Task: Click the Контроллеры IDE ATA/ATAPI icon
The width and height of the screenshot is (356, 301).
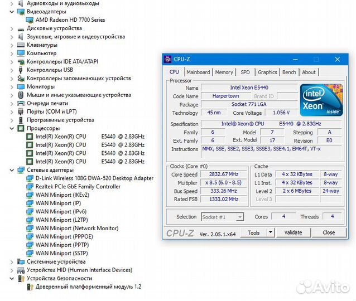Action: pos(21,61)
